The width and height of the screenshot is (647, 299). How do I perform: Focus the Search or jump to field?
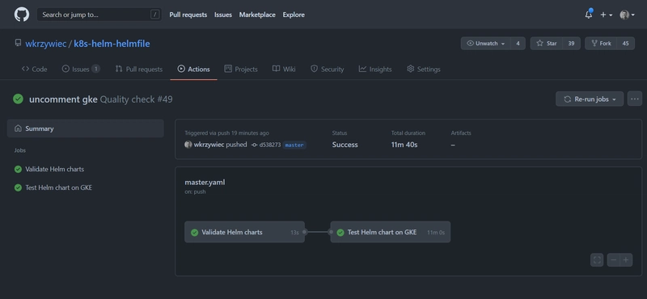99,15
